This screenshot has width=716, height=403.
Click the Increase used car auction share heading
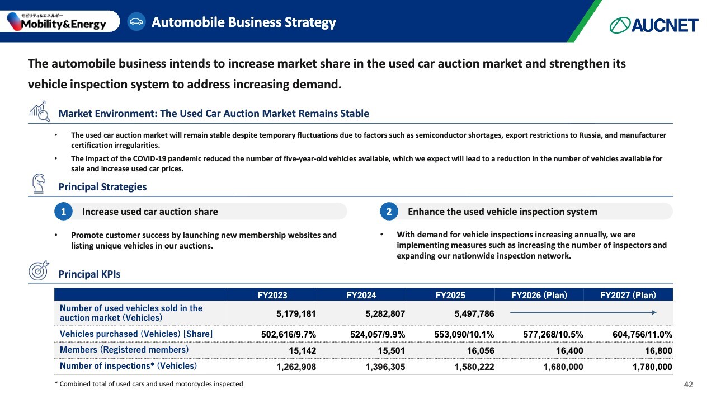coord(150,212)
